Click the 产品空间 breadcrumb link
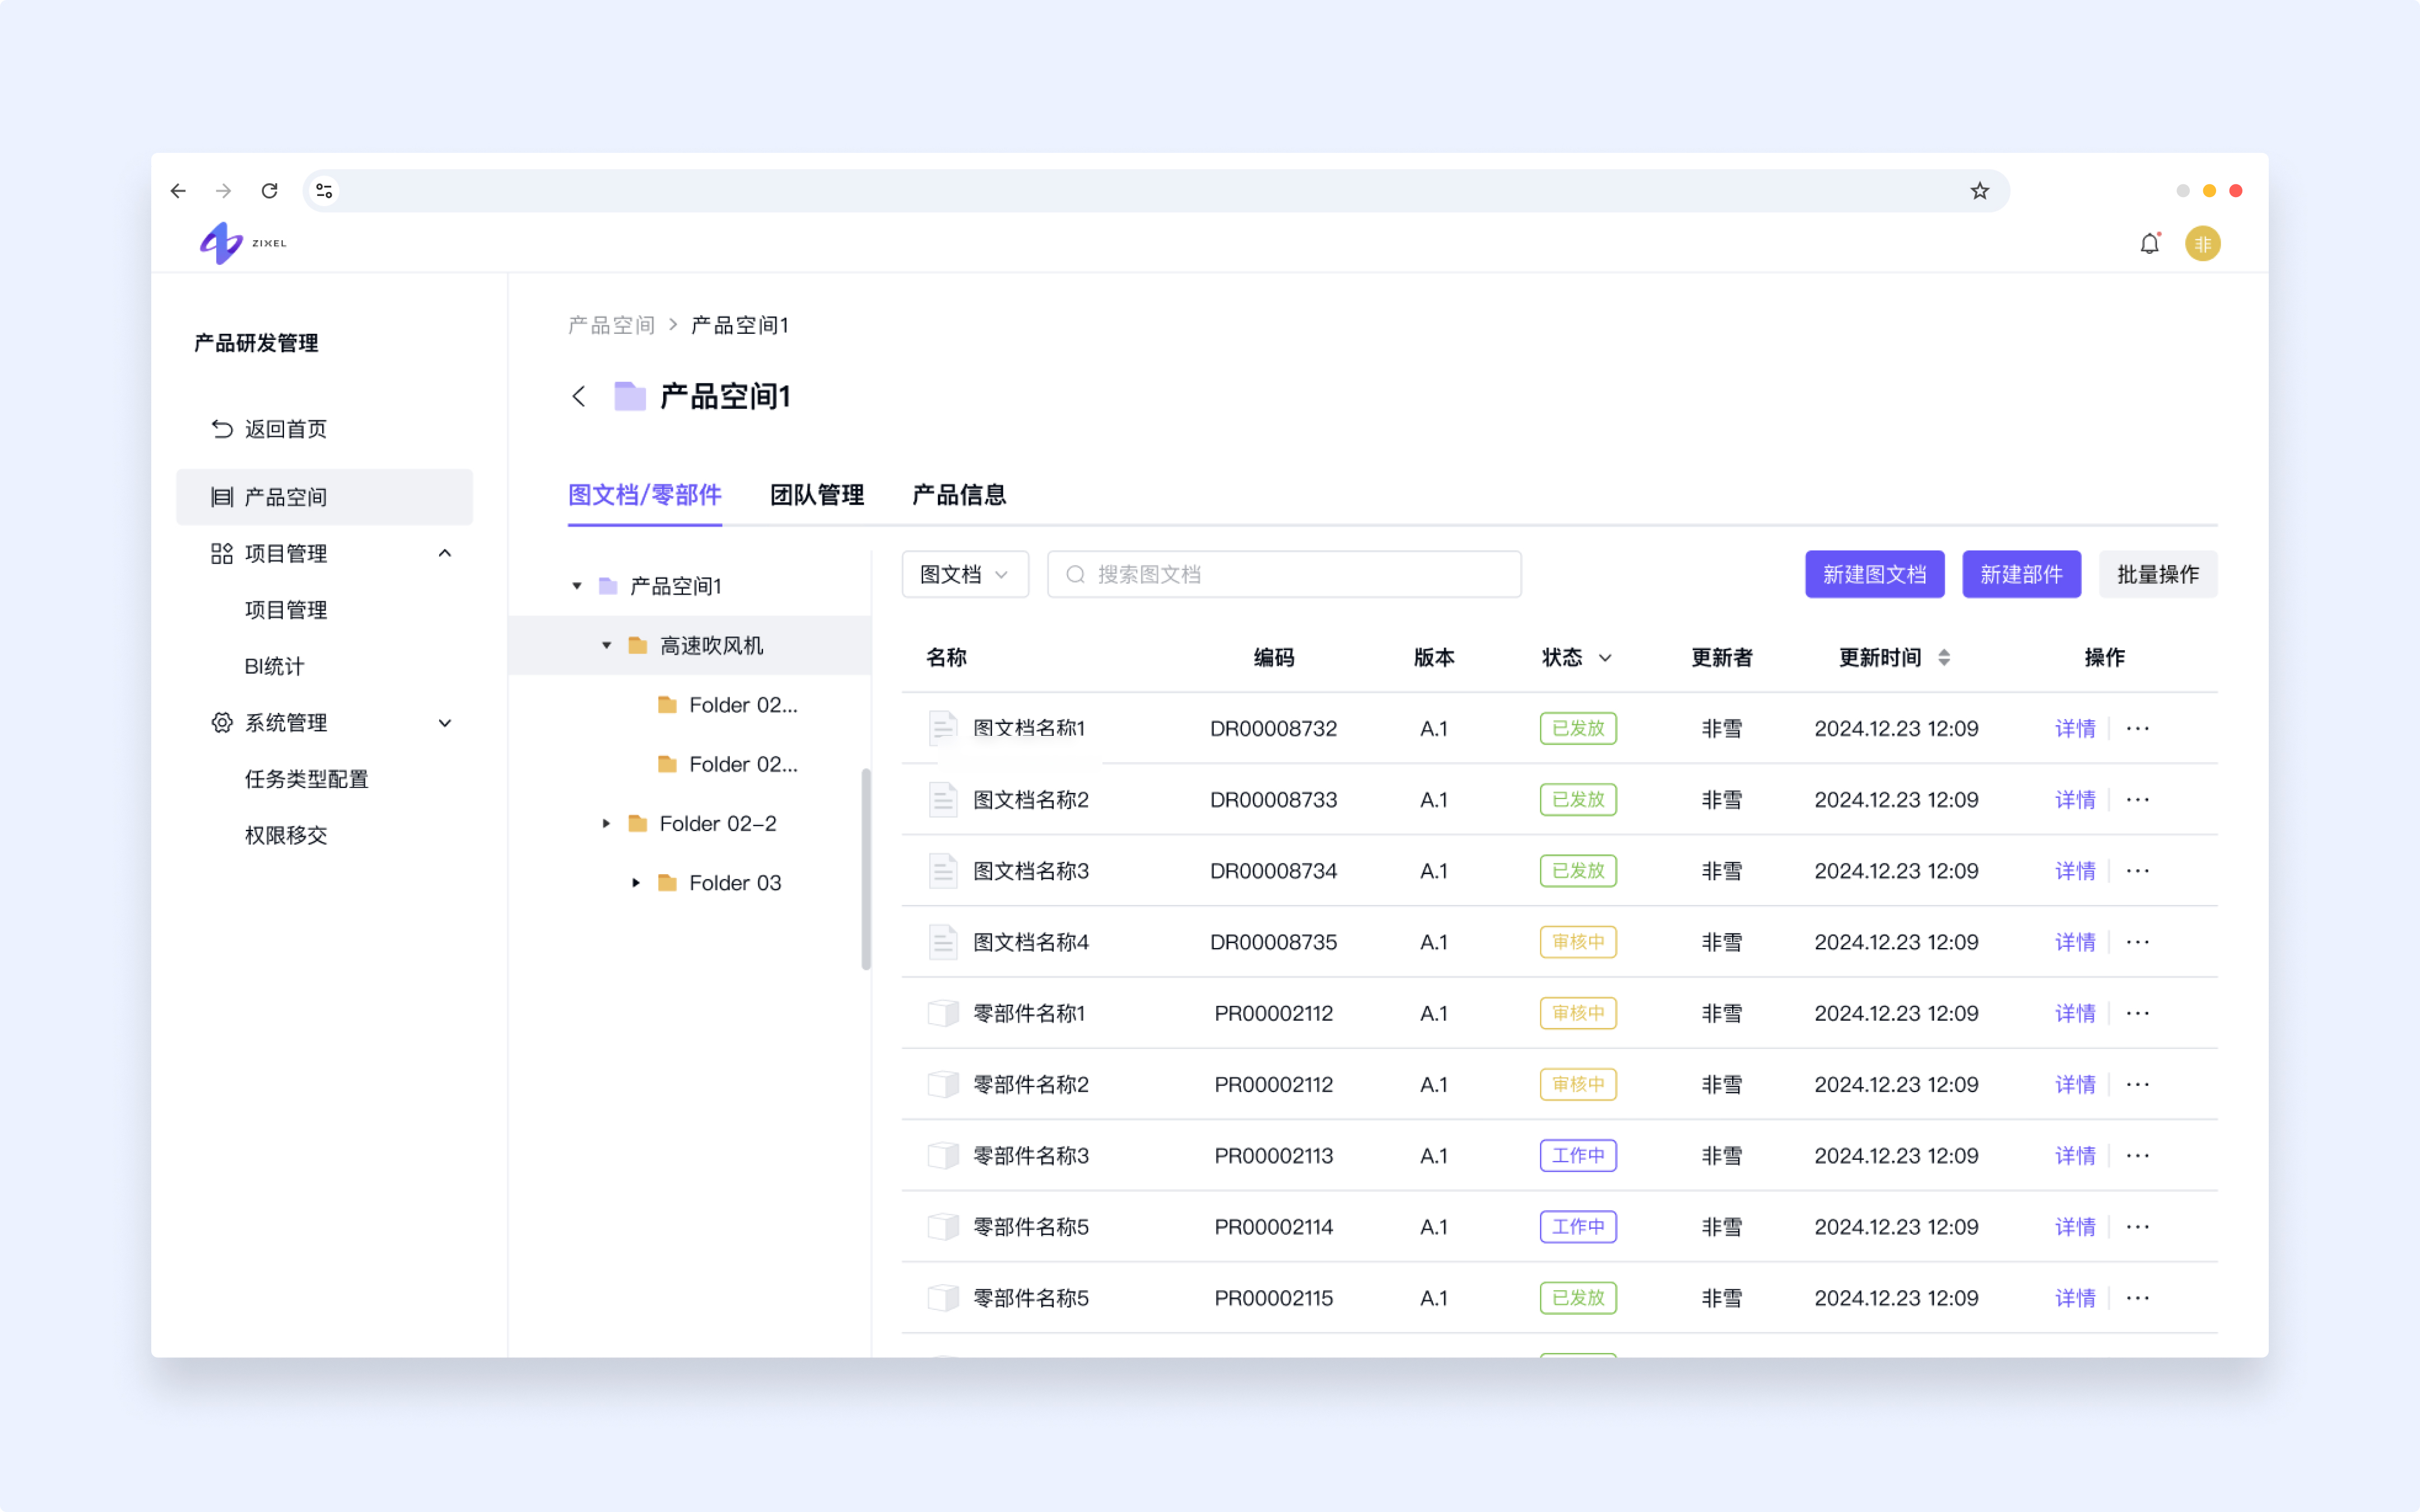The image size is (2420, 1512). (611, 325)
